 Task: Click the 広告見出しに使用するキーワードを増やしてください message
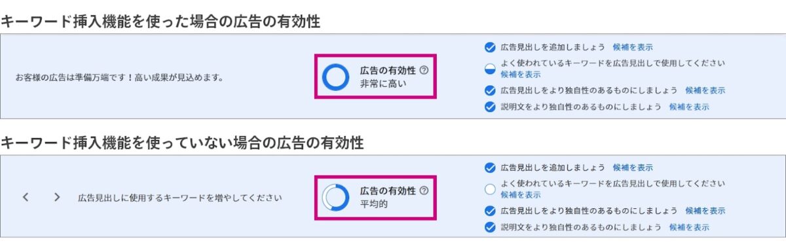[x=180, y=197]
